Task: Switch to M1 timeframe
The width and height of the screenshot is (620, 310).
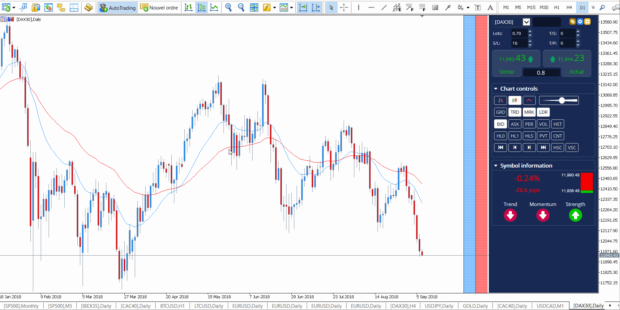Action: pyautogui.click(x=506, y=7)
